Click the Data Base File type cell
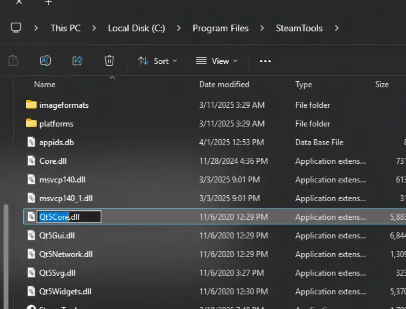Screen dimensions: 406x309 [x=319, y=143]
